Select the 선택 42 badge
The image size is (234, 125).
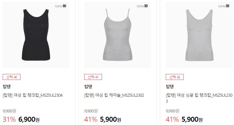point(175,77)
